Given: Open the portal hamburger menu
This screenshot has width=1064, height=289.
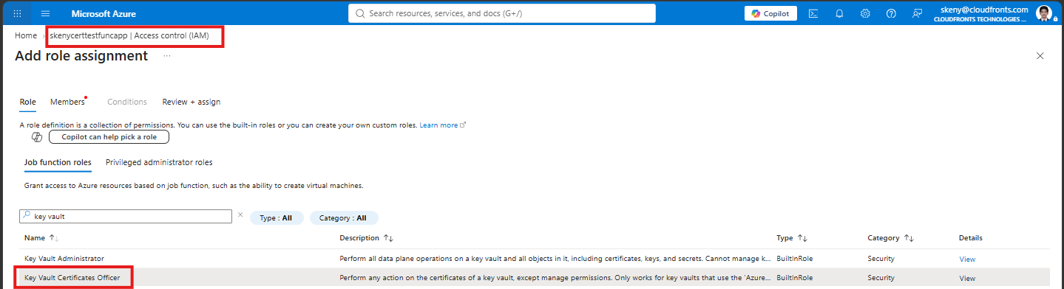Looking at the screenshot, I should tap(45, 13).
